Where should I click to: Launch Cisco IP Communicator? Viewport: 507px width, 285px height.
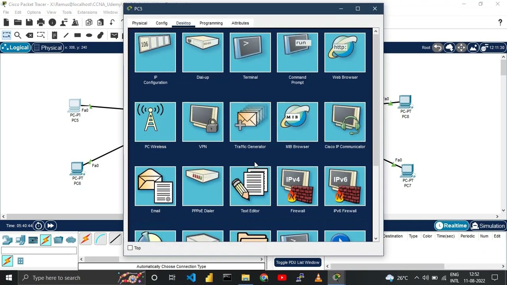pos(345,122)
